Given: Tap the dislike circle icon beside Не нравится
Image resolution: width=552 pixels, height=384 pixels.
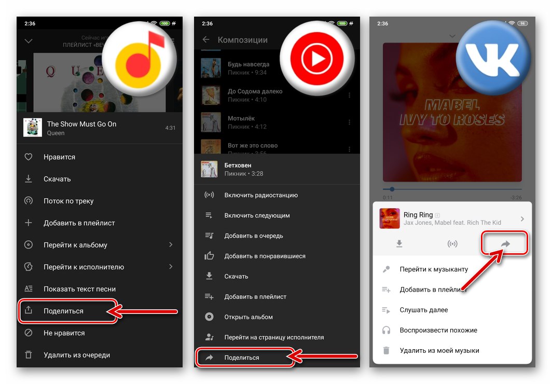Looking at the screenshot, I should pos(29,333).
